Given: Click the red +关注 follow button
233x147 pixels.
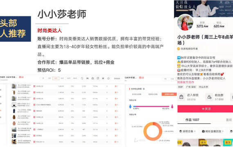Looking at the screenshot, I should point(206,109).
